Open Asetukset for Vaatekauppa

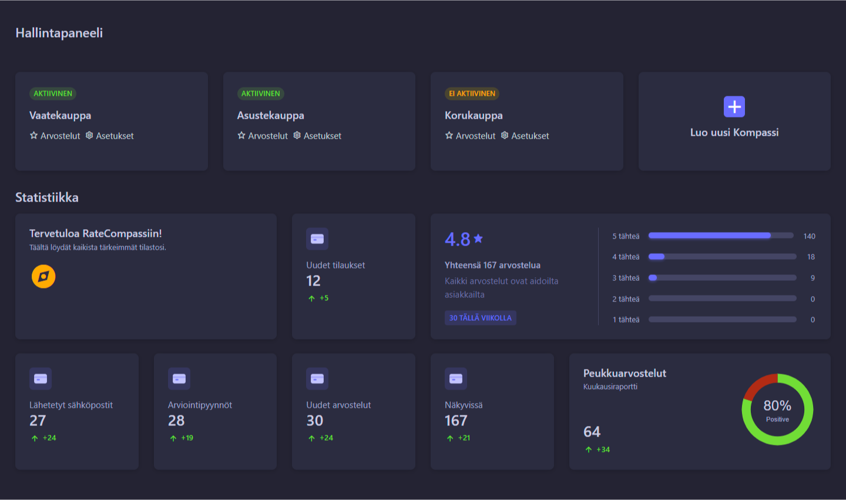click(x=110, y=135)
